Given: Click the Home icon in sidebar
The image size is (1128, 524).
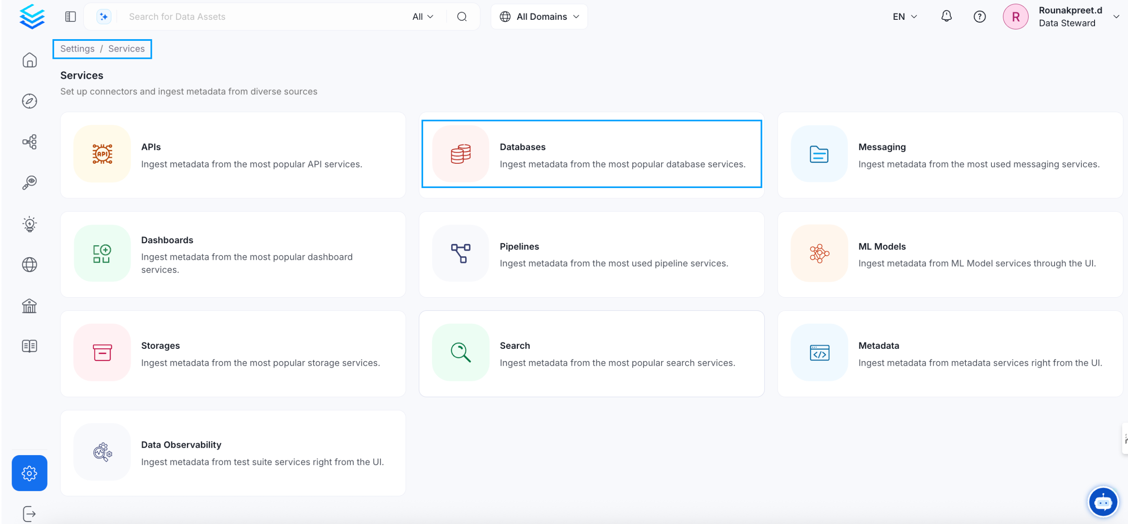Looking at the screenshot, I should click(29, 60).
